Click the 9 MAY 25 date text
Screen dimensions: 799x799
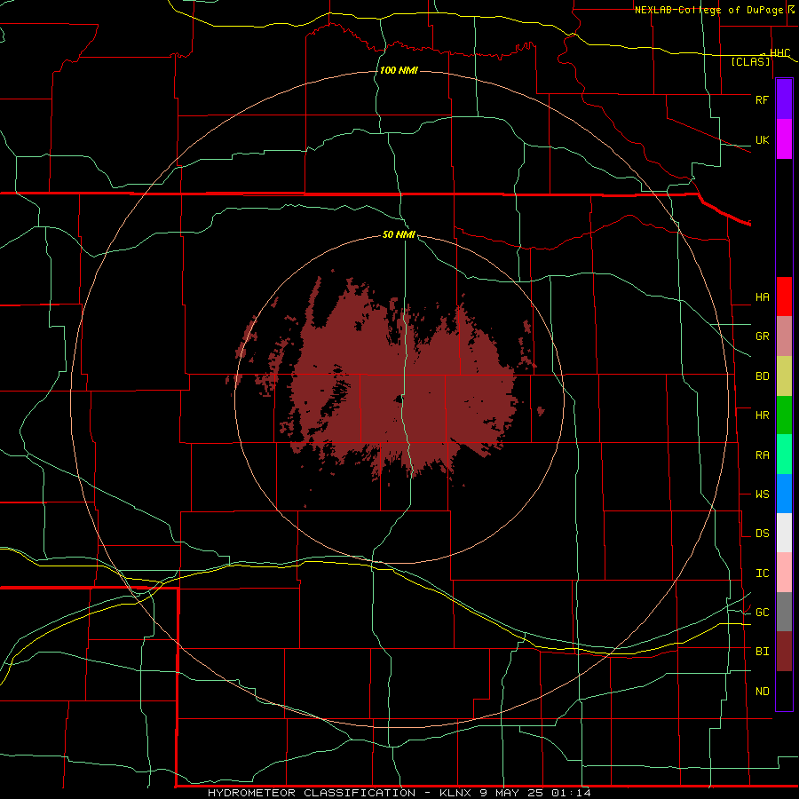(511, 793)
